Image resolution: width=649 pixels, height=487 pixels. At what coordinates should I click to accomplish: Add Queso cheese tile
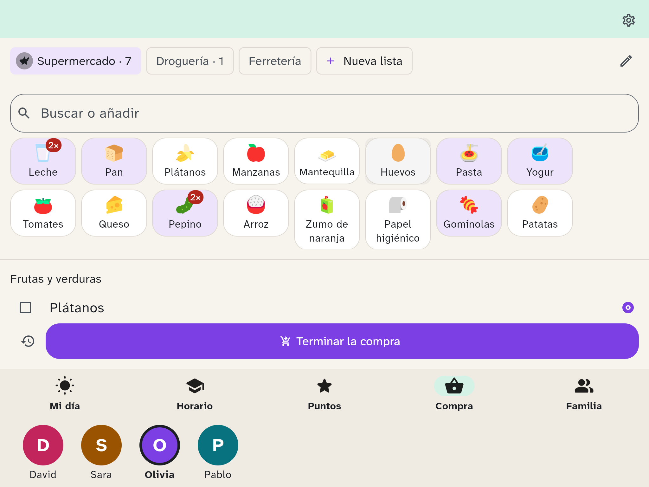point(114,213)
